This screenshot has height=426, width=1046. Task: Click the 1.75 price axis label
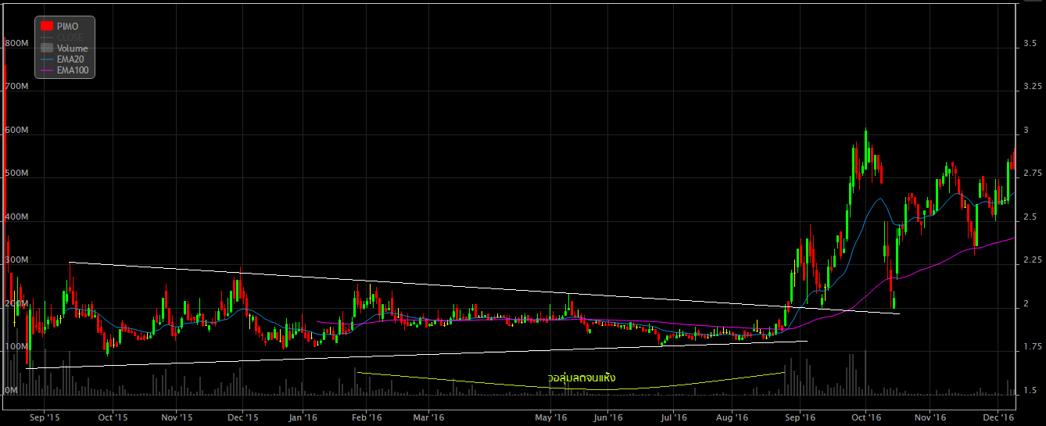tap(1032, 346)
